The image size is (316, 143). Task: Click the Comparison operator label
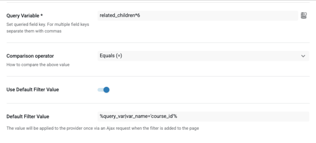click(30, 56)
